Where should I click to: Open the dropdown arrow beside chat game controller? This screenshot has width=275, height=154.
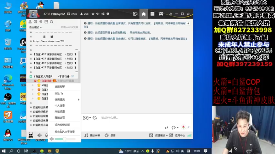tap(90, 118)
